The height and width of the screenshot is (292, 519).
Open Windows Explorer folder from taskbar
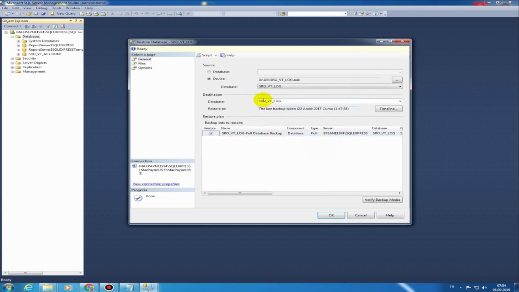(48, 288)
